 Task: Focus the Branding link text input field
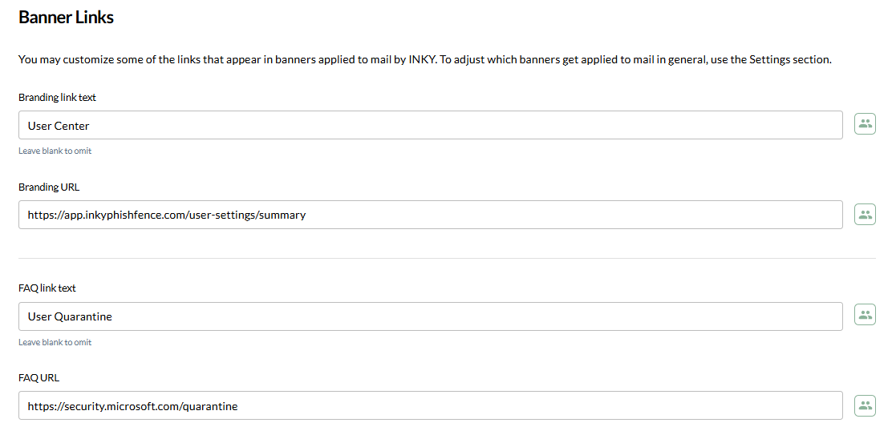pos(430,125)
